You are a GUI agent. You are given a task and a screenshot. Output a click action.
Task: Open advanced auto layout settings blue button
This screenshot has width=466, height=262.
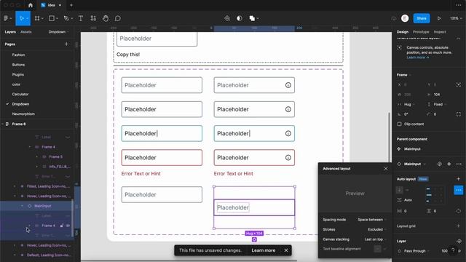tap(459, 190)
